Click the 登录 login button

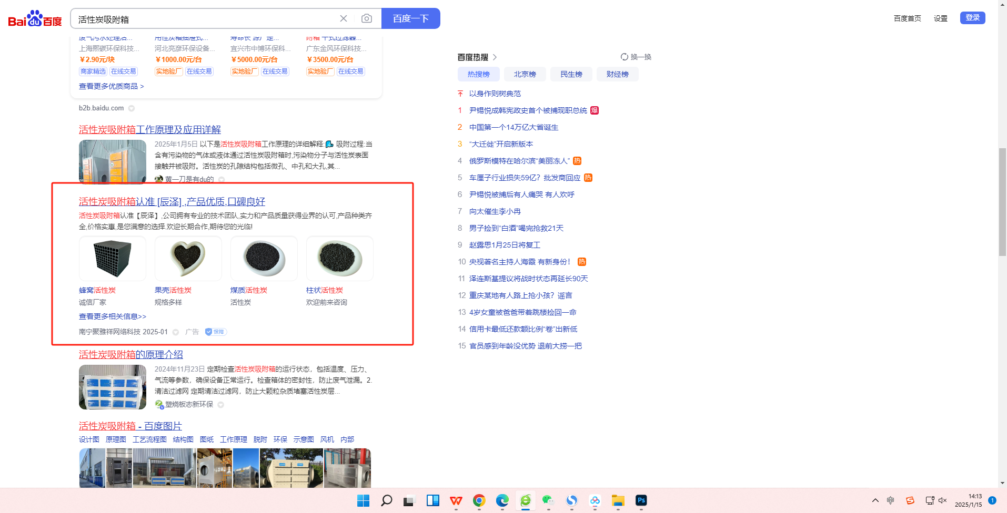tap(972, 18)
